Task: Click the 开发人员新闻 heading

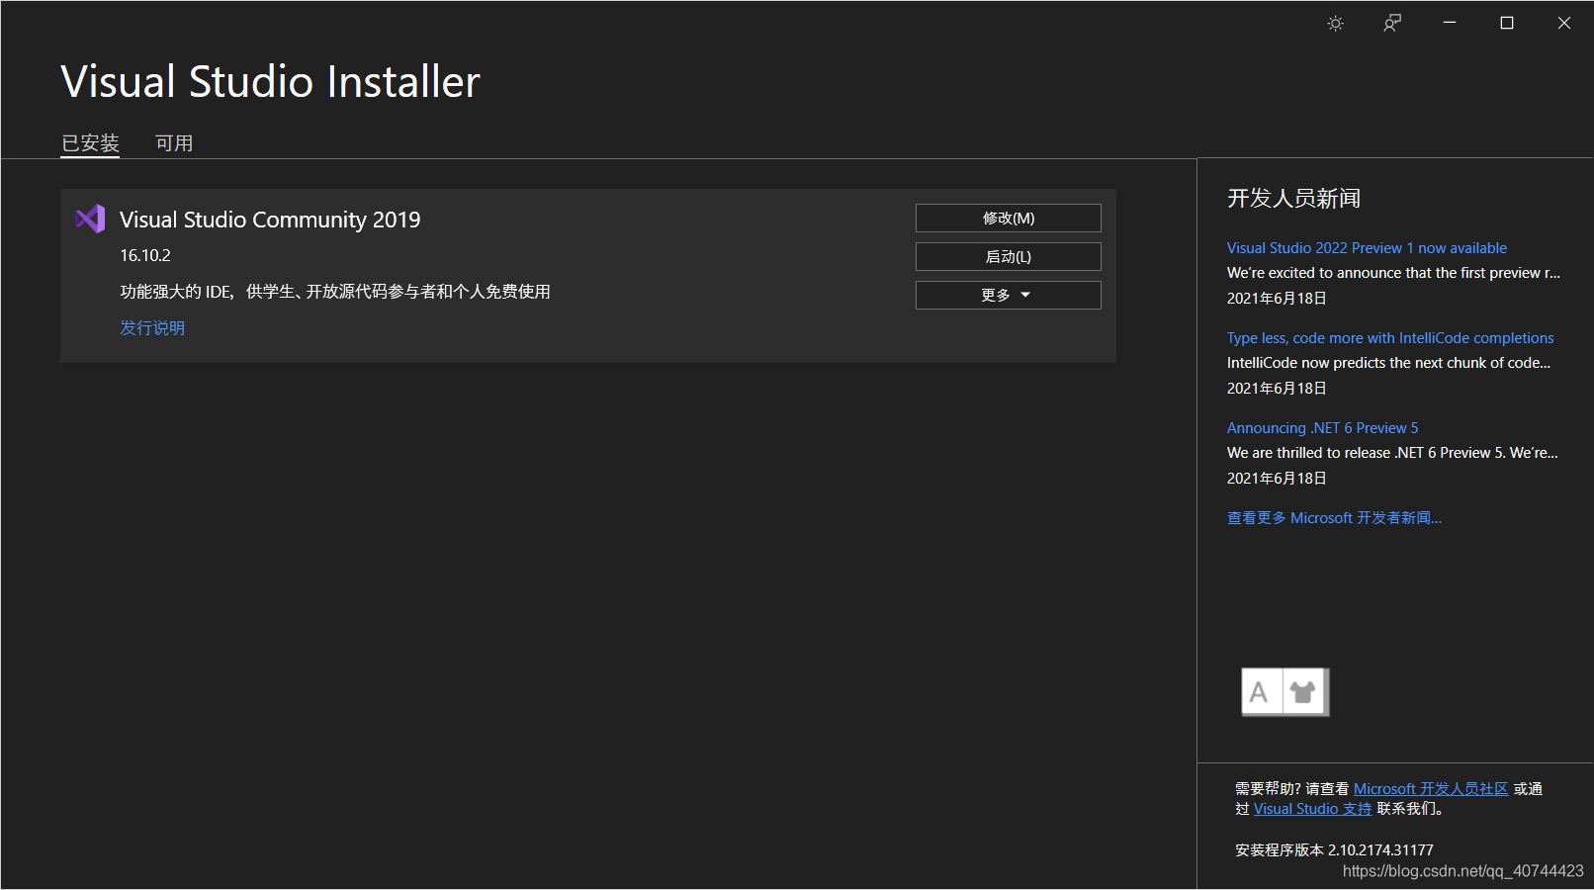Action: [1293, 199]
